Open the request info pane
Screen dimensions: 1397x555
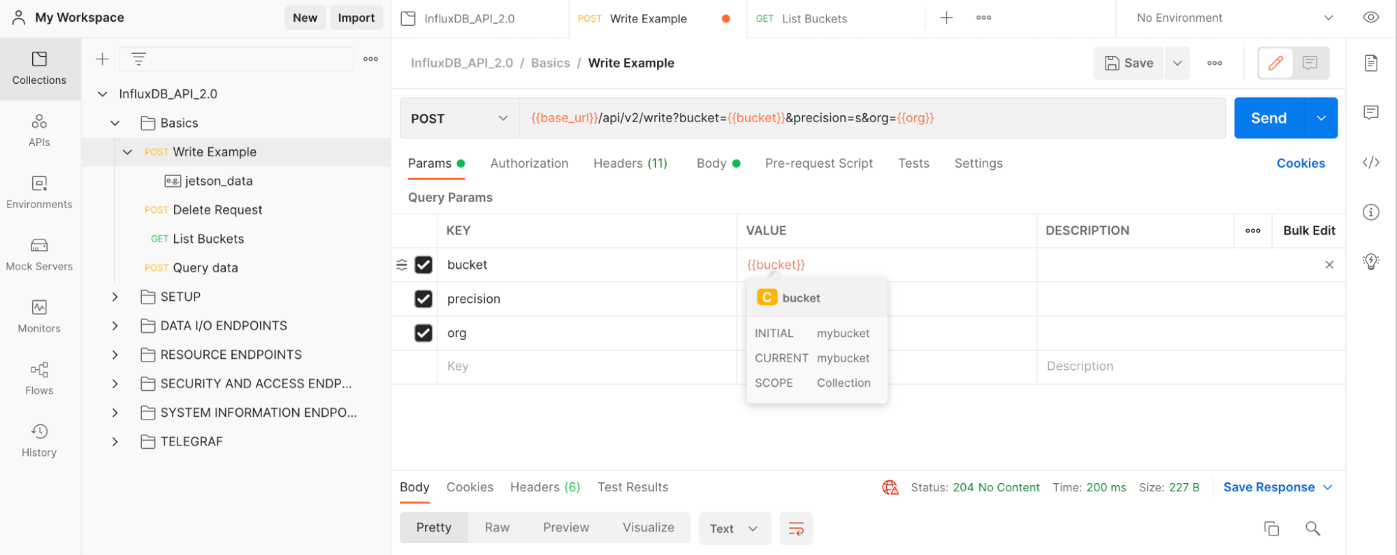click(x=1371, y=212)
